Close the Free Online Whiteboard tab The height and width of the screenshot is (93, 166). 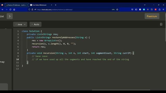click(x=52, y=5)
